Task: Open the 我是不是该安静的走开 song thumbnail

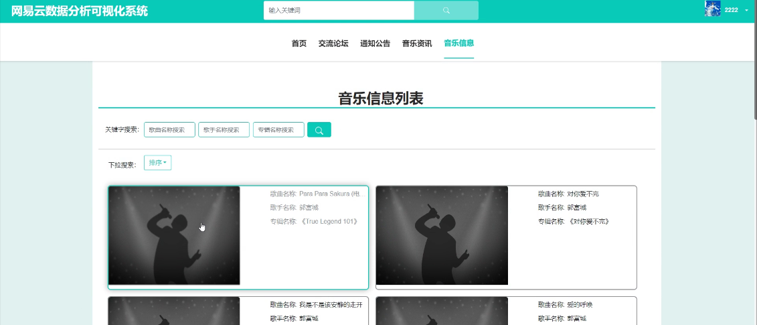Action: (174, 311)
